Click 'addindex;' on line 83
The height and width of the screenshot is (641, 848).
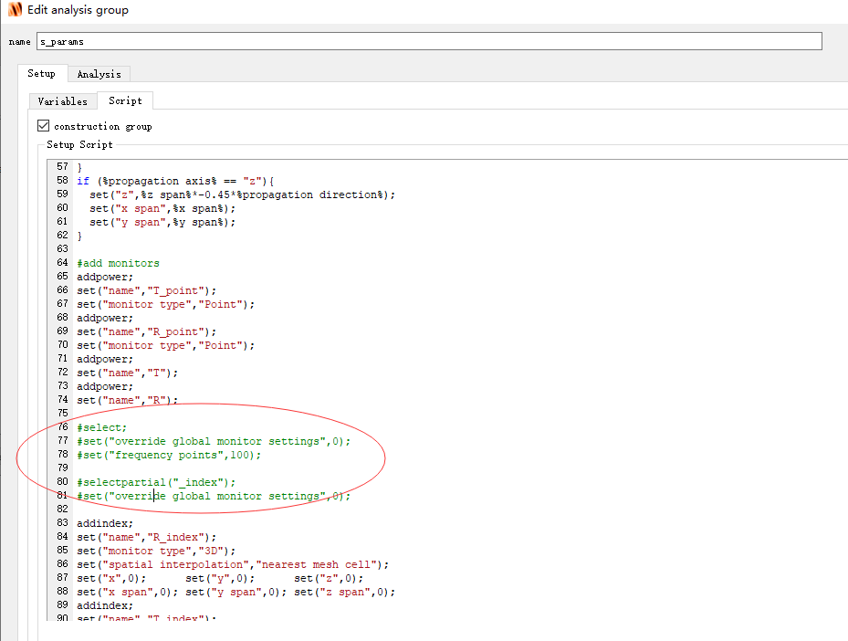[x=105, y=523]
